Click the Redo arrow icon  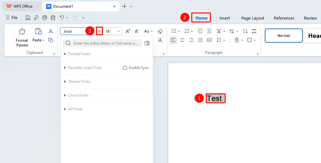(x=75, y=18)
